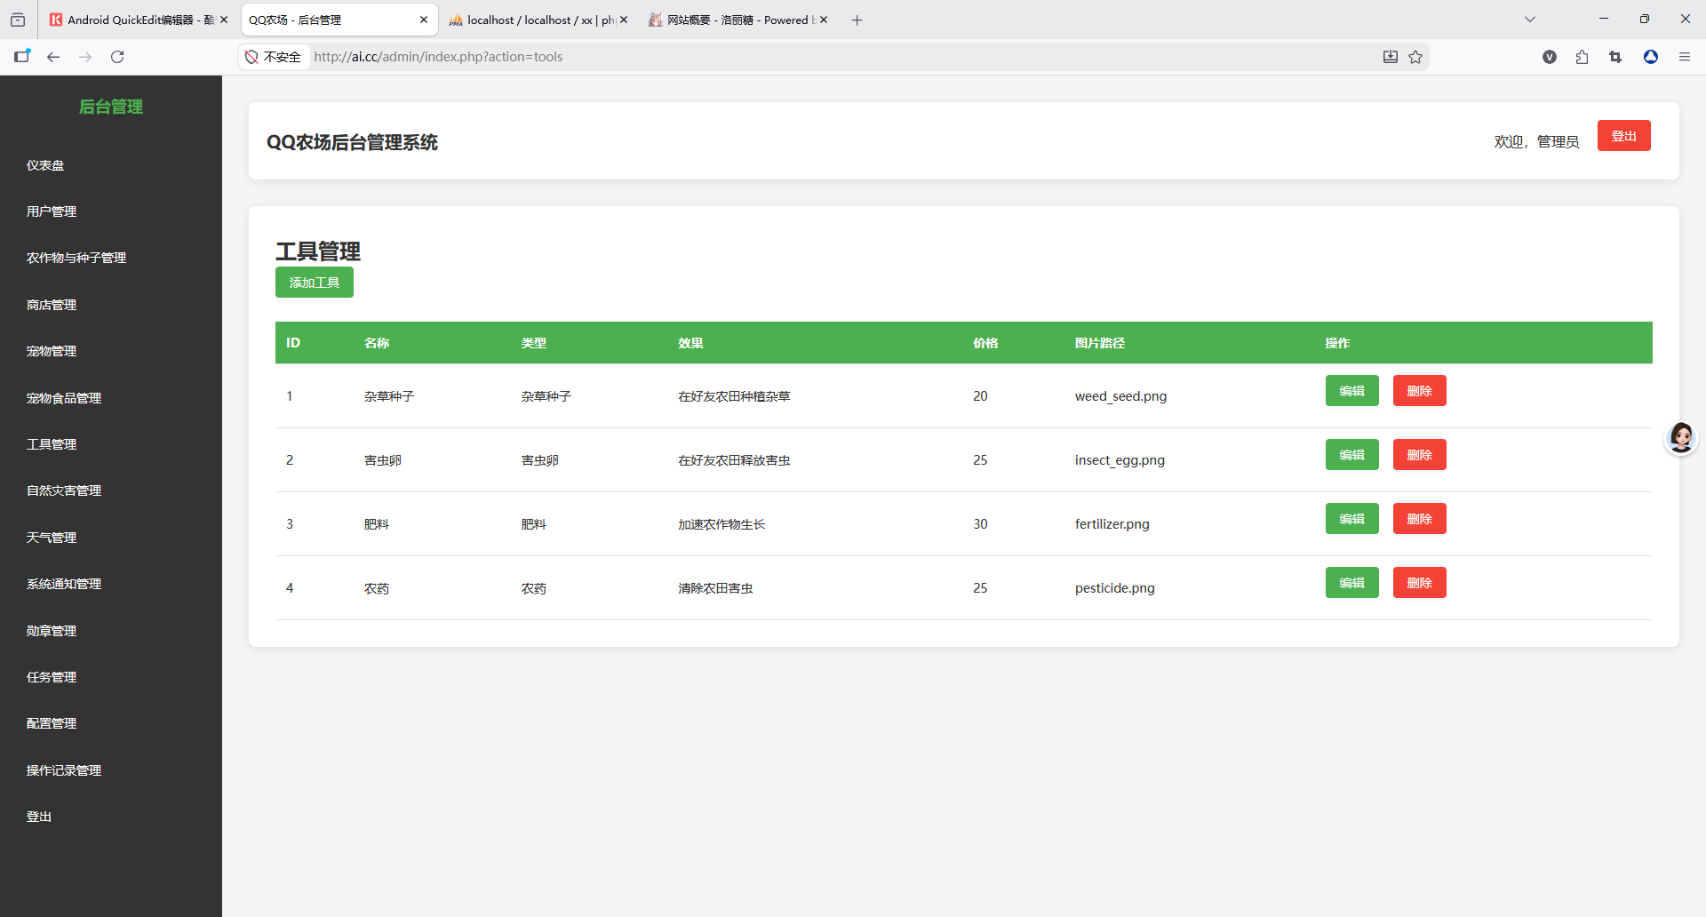Image resolution: width=1706 pixels, height=917 pixels.
Task: Click the profile account icon in toolbar
Action: pyautogui.click(x=1650, y=57)
